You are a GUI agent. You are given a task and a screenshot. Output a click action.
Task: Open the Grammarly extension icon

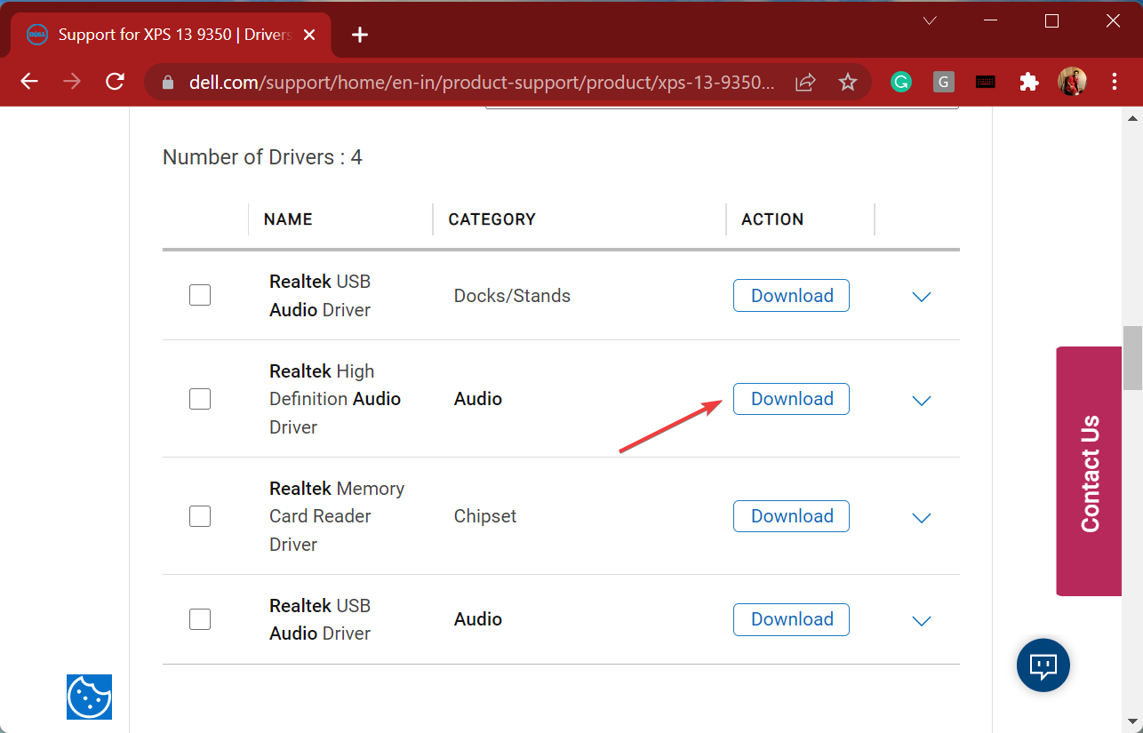pos(901,83)
